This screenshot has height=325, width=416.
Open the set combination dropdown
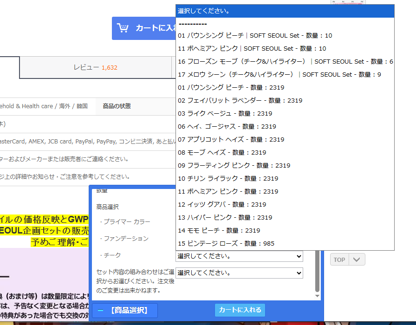[239, 273]
